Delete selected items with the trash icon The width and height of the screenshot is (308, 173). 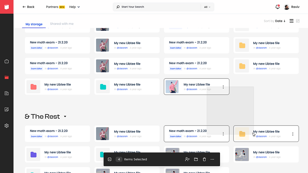click(204, 159)
